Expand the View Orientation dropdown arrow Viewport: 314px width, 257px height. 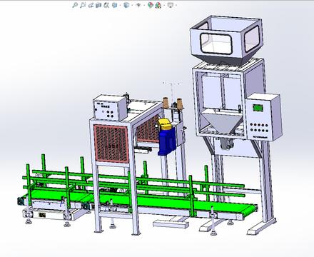(120, 5)
